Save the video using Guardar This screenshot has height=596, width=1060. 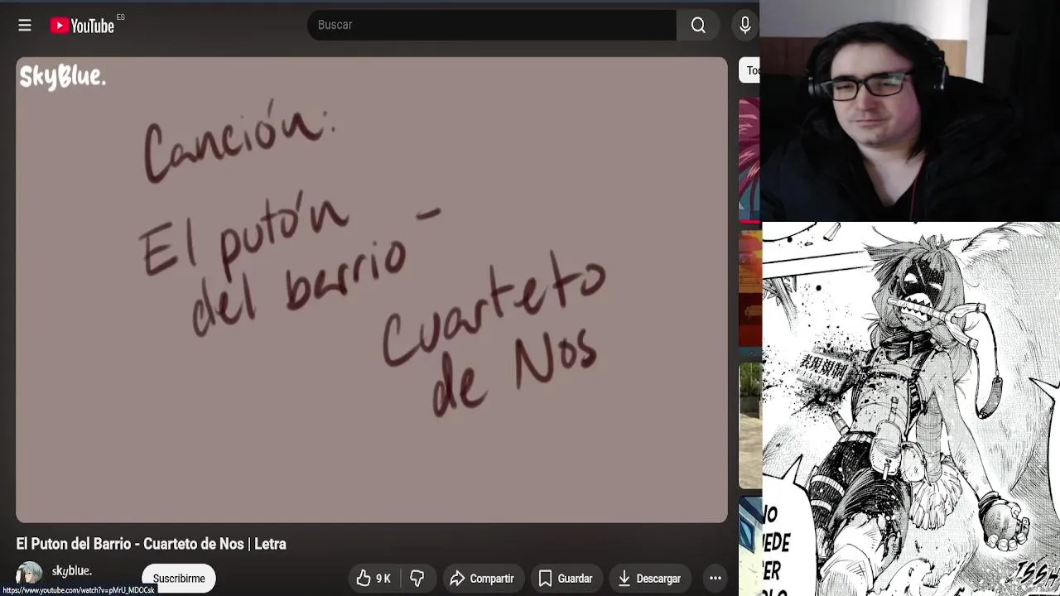(x=566, y=579)
